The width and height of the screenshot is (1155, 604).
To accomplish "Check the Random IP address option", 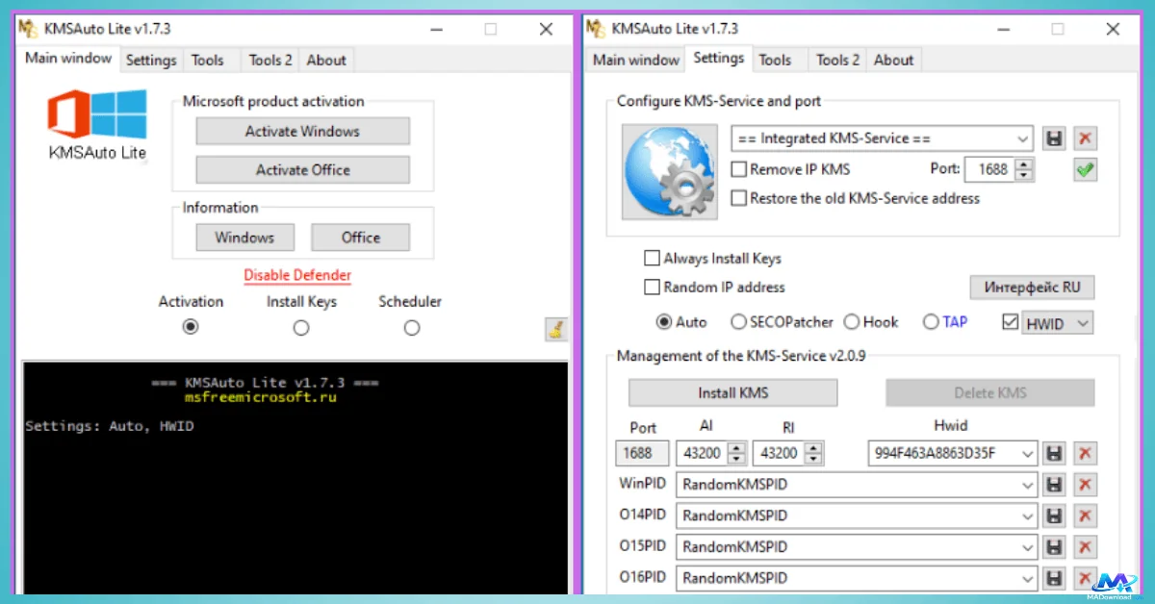I will [x=652, y=287].
